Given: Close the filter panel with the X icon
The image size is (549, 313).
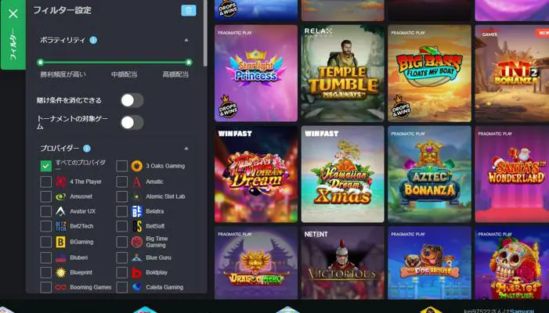Looking at the screenshot, I should point(13,13).
